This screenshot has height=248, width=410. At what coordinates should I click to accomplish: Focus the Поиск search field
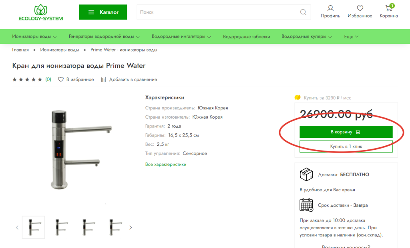point(218,12)
